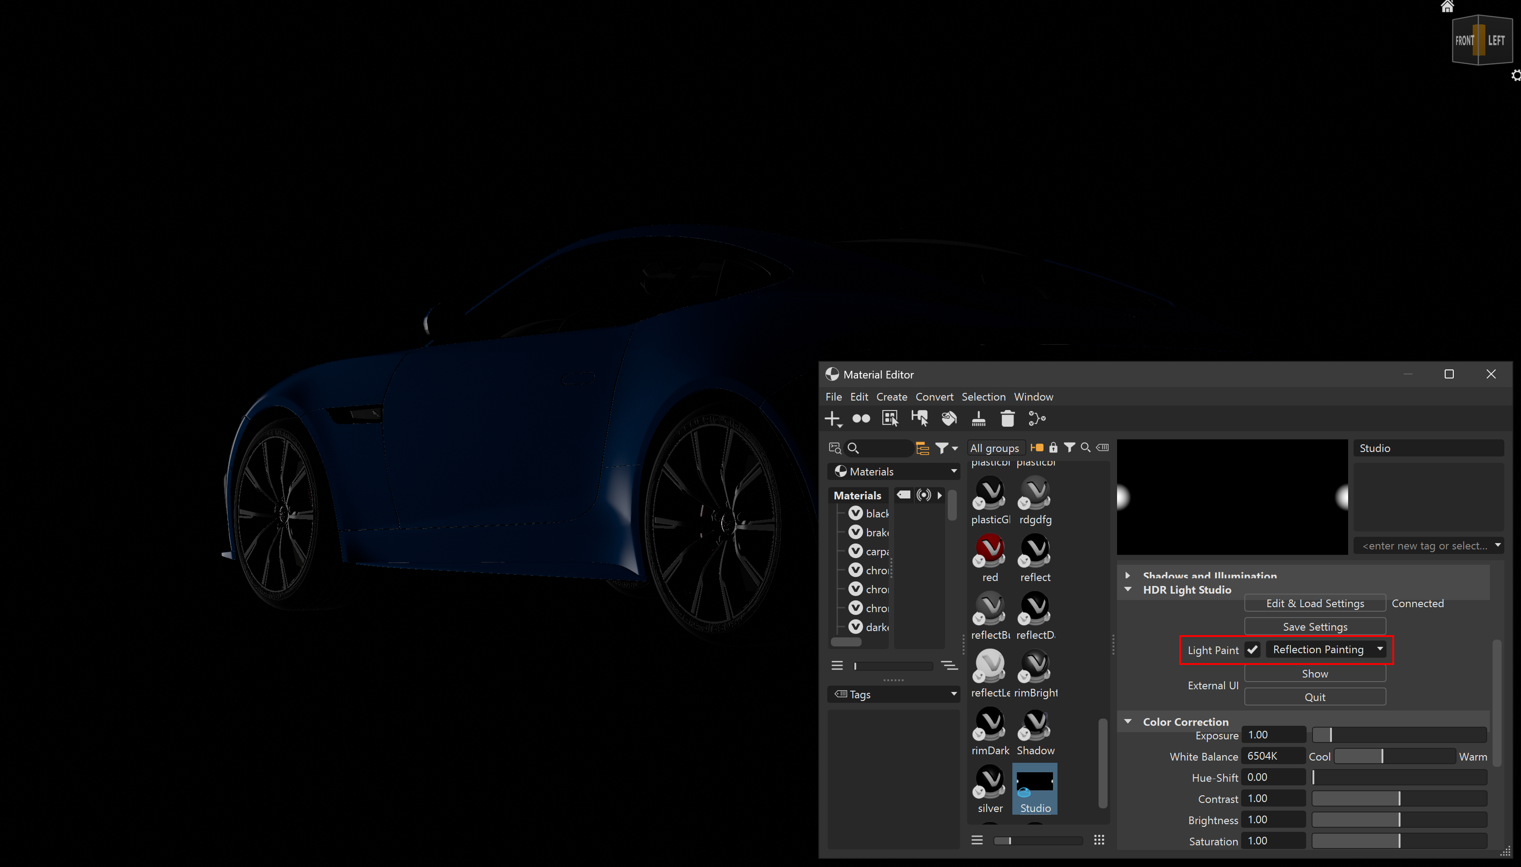Select the paint bucket assign-material icon

pyautogui.click(x=948, y=418)
